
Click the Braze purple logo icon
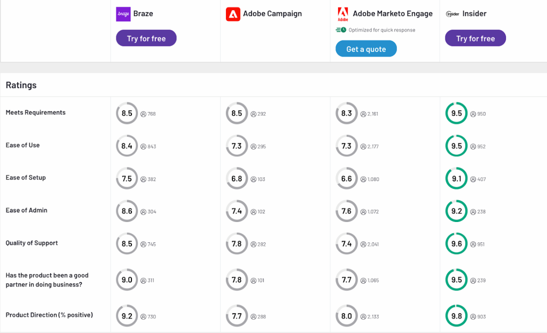(123, 14)
